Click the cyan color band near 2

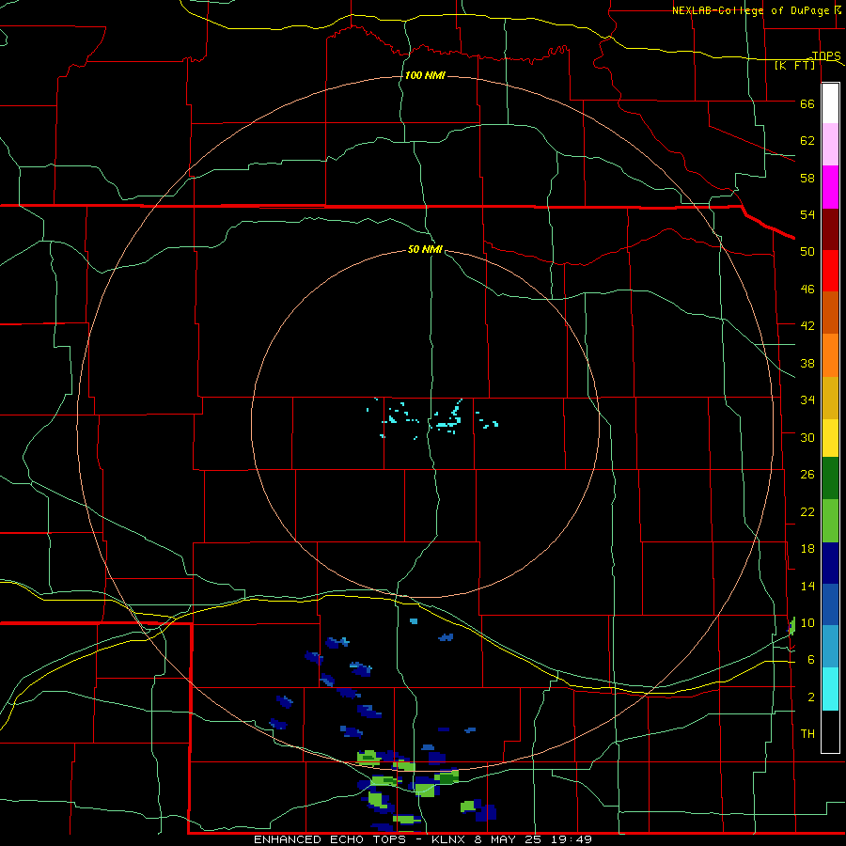coord(830,689)
